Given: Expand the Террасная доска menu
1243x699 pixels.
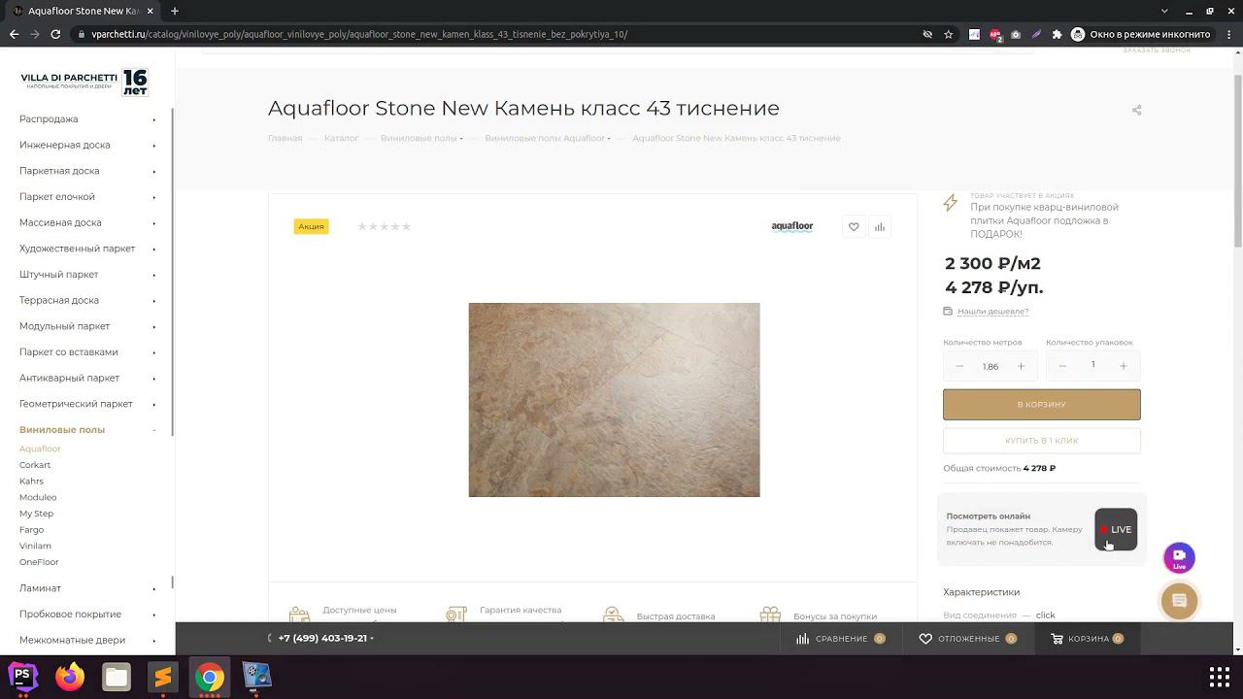Looking at the screenshot, I should click(154, 301).
